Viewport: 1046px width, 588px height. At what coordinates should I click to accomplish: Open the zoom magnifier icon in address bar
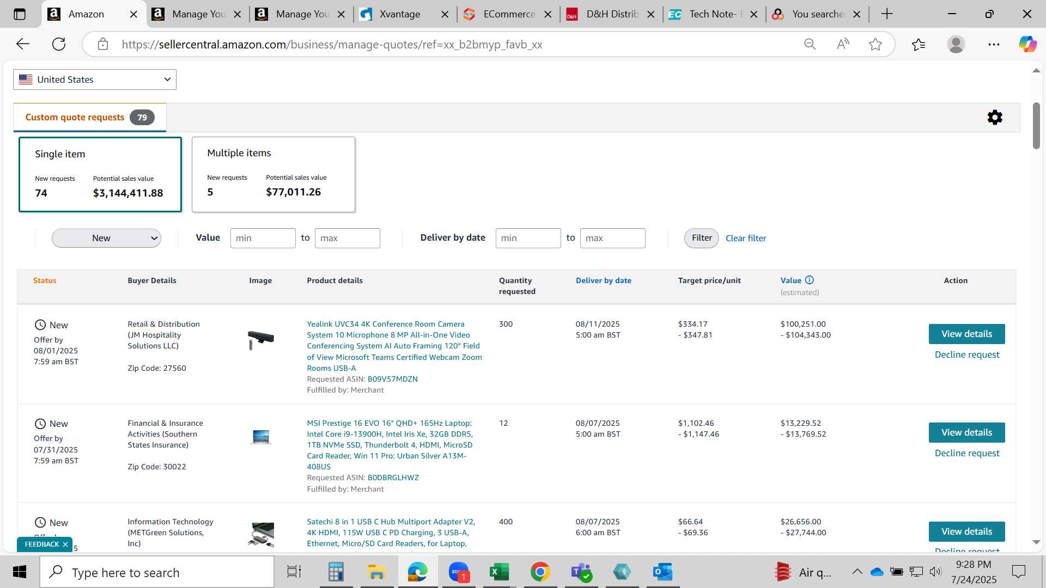[x=810, y=44]
